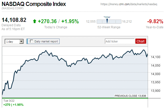Open the 1 day timeframe dropdown
This screenshot has width=165, height=108.
click(x=14, y=41)
